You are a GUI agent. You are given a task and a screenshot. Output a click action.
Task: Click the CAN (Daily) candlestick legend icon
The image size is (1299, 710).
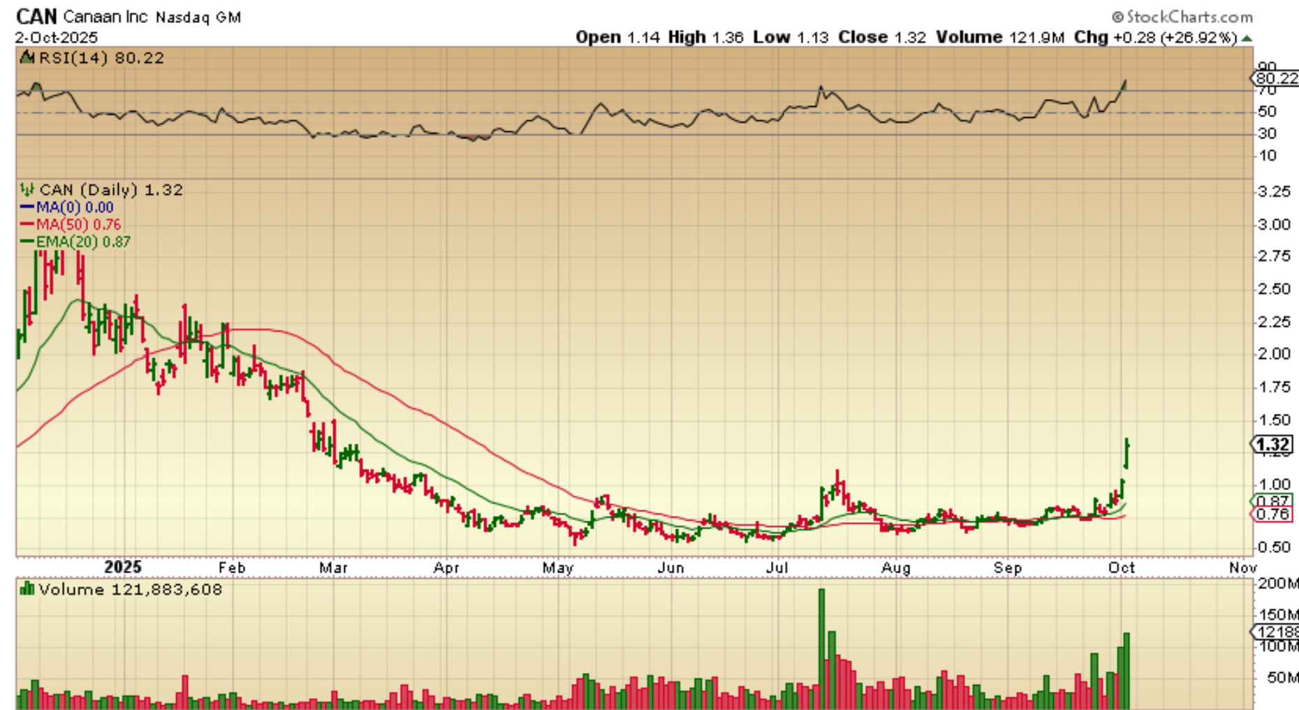27,189
